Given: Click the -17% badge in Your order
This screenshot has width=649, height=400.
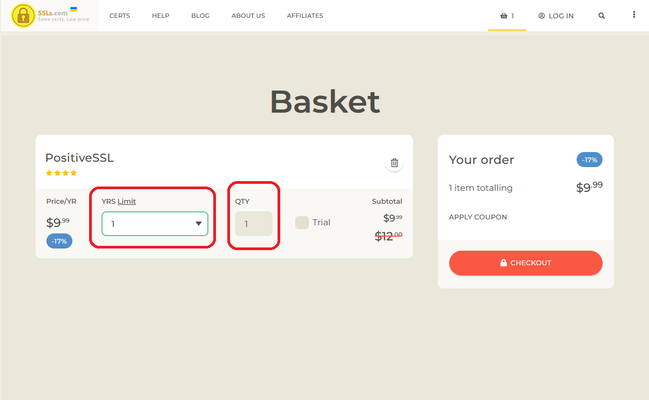Looking at the screenshot, I should pos(590,160).
